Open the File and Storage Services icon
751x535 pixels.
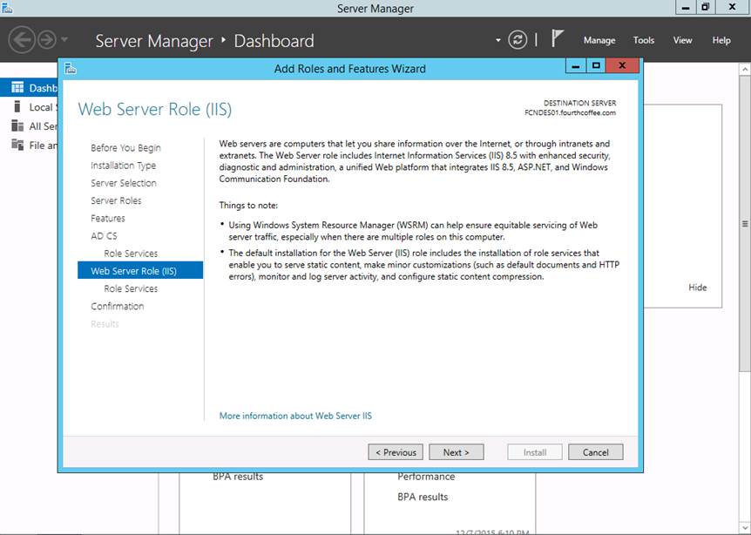point(17,146)
